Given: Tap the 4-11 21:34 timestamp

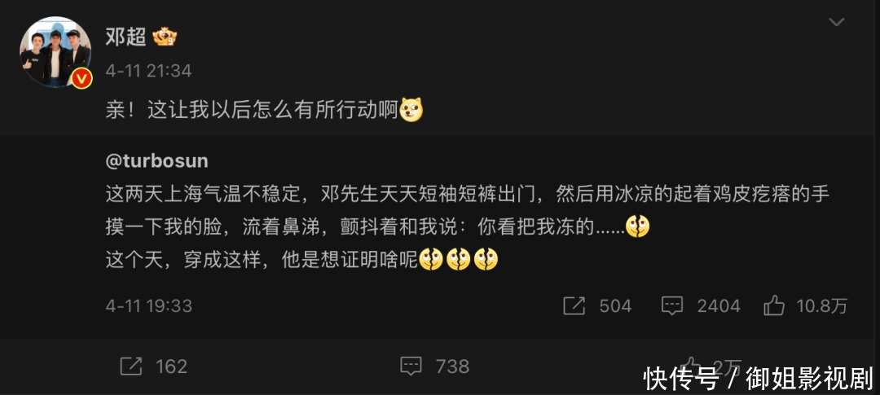Looking at the screenshot, I should click(149, 71).
